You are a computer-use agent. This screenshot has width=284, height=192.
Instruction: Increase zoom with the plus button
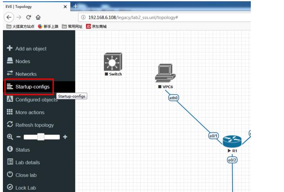click(x=65, y=137)
